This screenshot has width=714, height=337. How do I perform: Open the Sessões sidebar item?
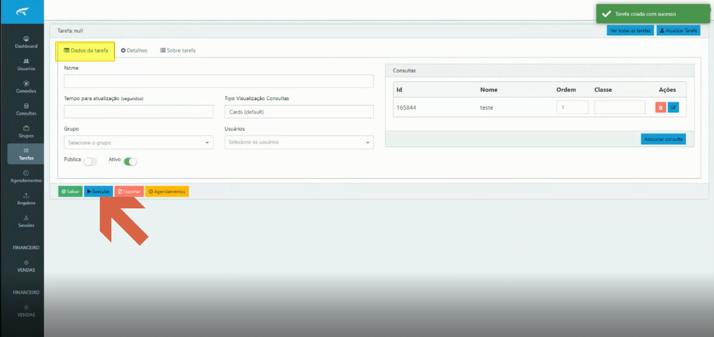coord(26,221)
